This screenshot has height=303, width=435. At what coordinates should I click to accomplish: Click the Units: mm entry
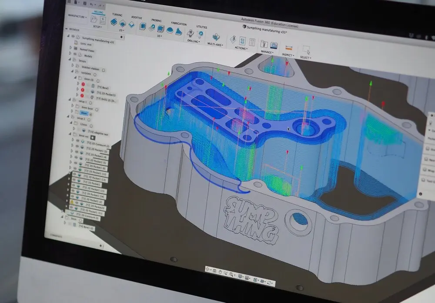coord(86,44)
